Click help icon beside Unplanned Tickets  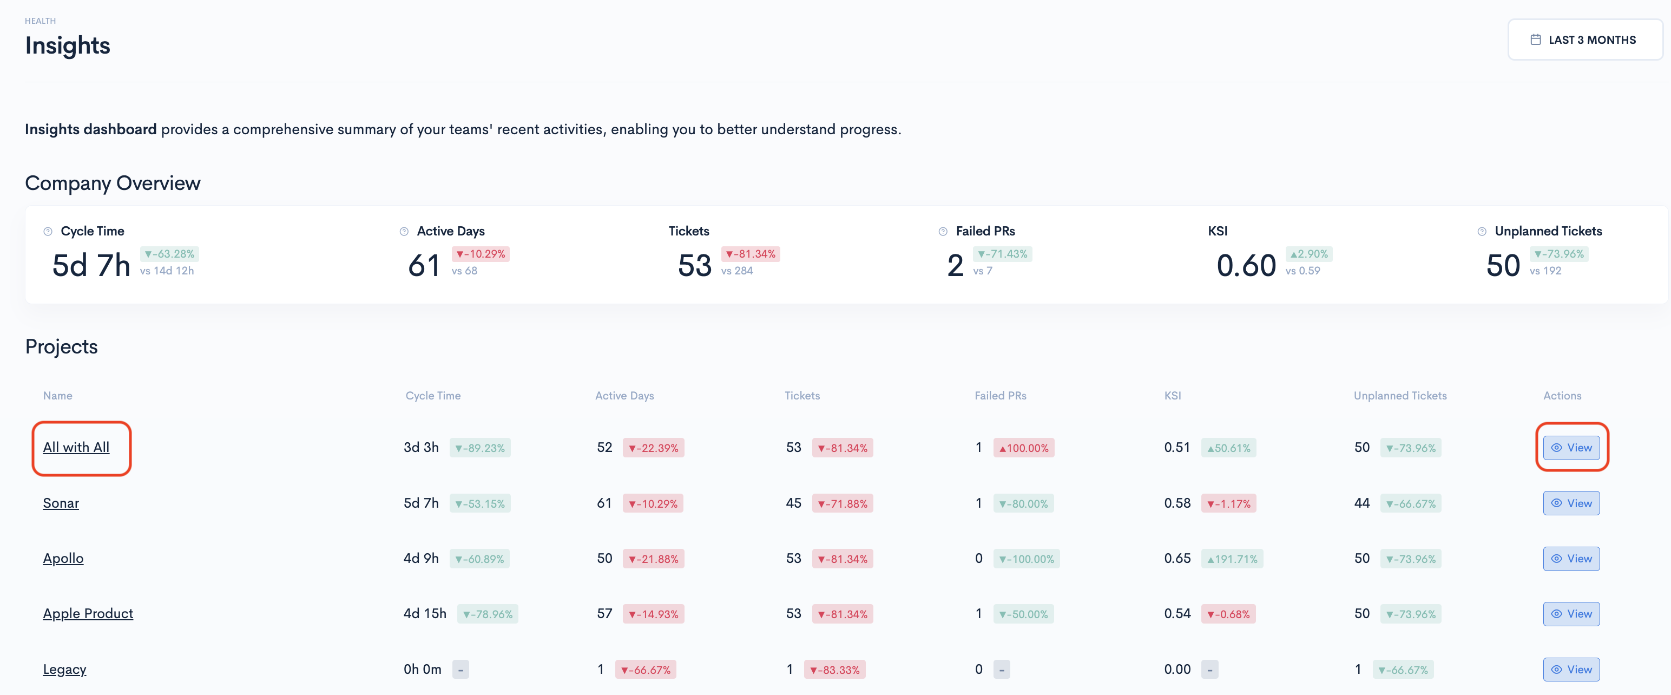click(x=1482, y=232)
